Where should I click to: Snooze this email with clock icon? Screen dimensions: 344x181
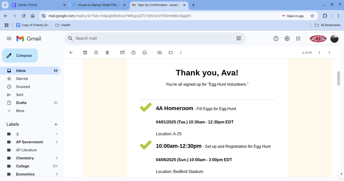tap(134, 53)
